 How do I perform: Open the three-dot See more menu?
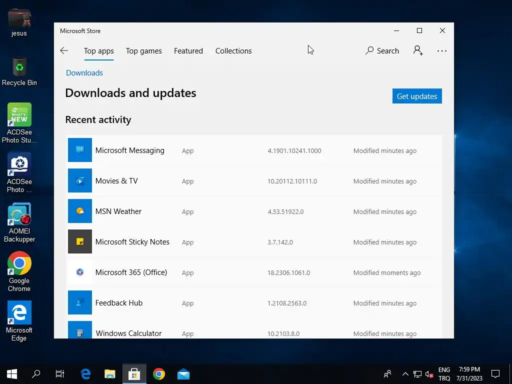pos(441,51)
